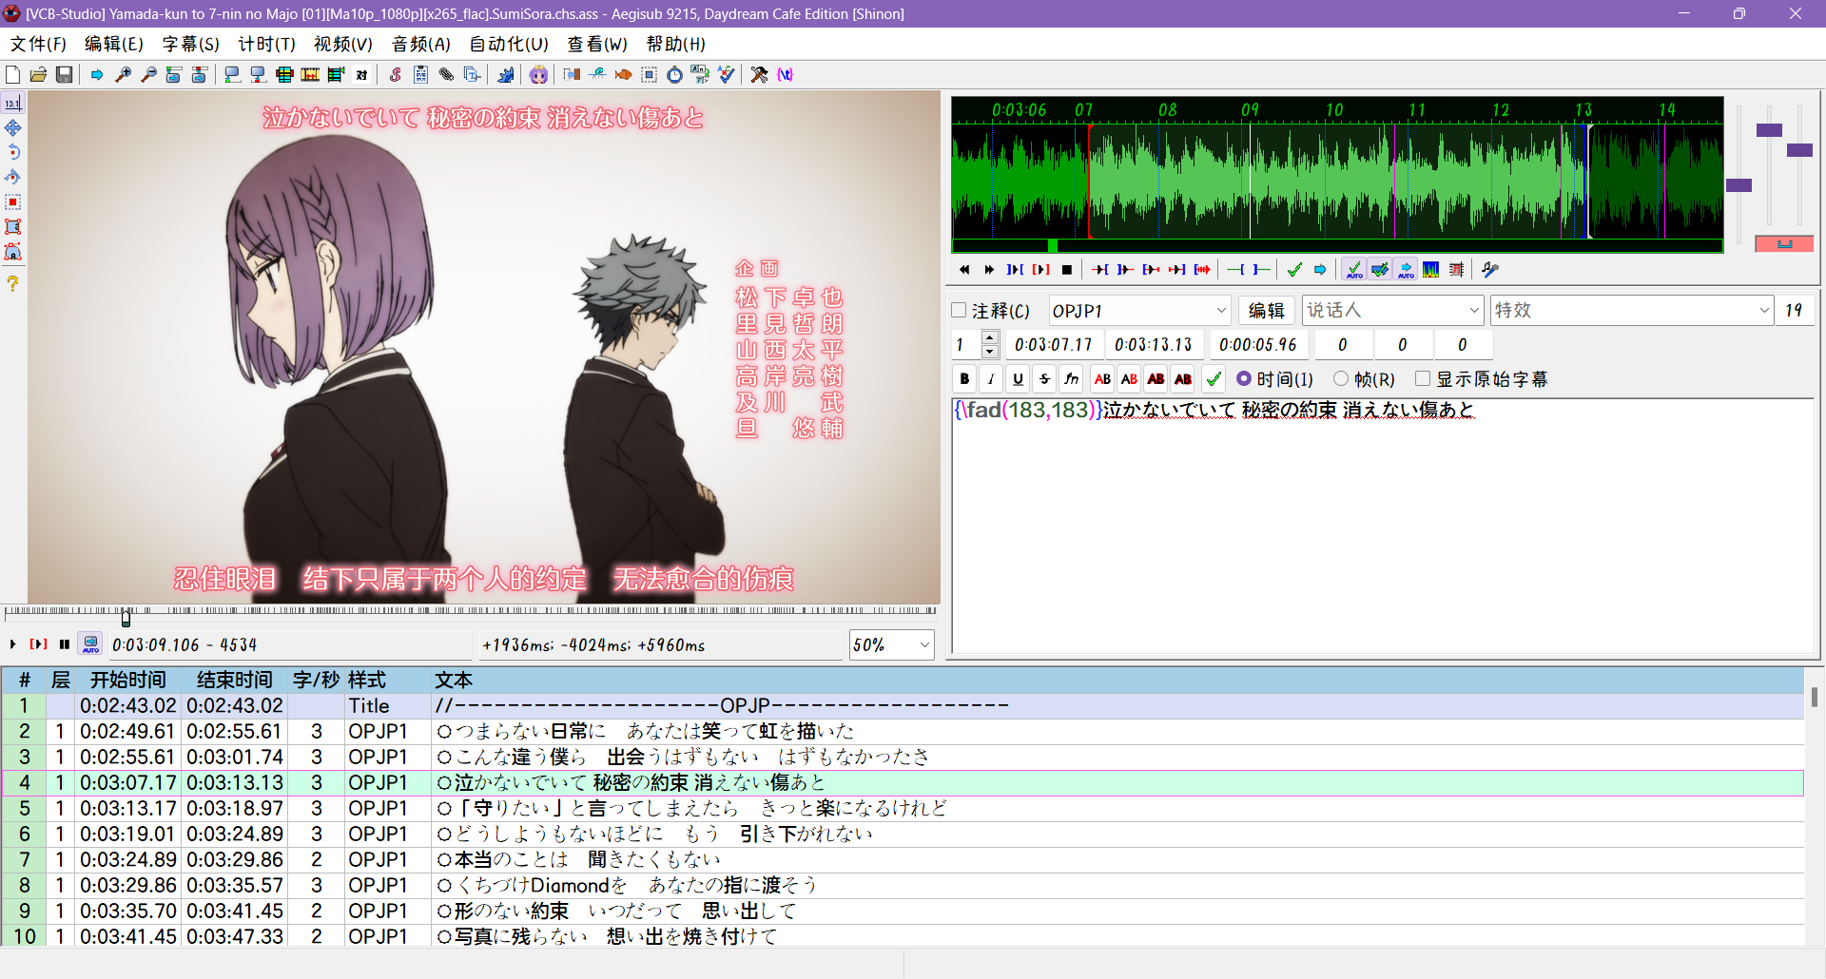Select the drag subtitles move tool
This screenshot has width=1826, height=979.
13,127
